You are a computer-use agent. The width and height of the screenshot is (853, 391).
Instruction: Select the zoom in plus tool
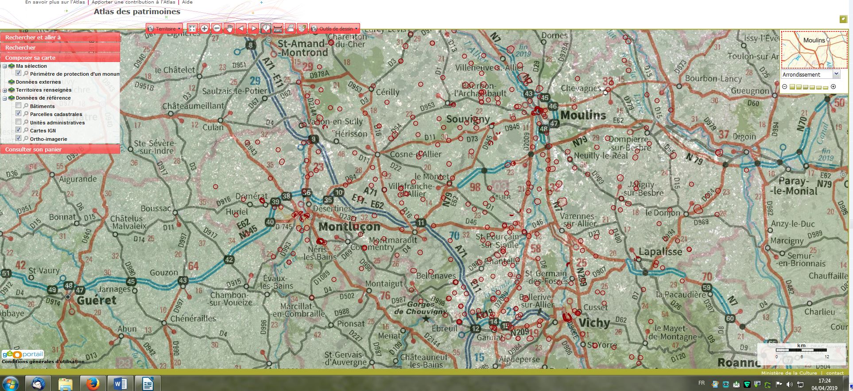point(205,28)
